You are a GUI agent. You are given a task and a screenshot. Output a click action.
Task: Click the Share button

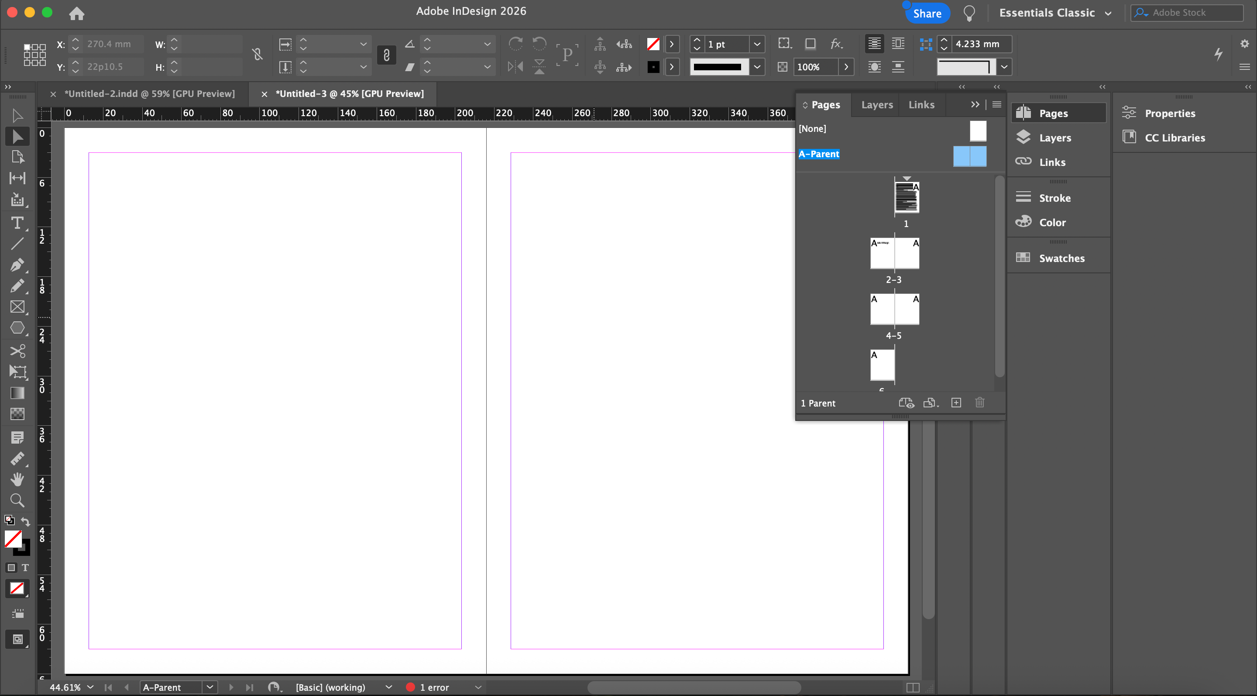[927, 13]
